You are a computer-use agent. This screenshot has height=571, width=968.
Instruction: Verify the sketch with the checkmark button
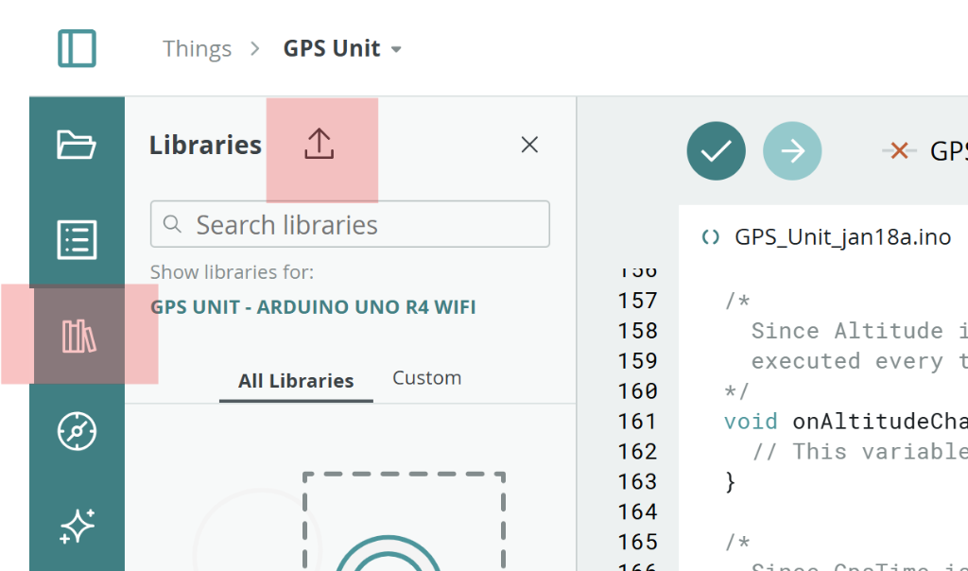(x=716, y=150)
